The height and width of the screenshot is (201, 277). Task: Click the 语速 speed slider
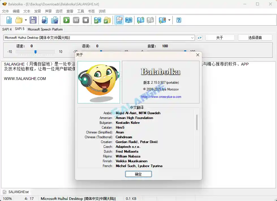35,52
